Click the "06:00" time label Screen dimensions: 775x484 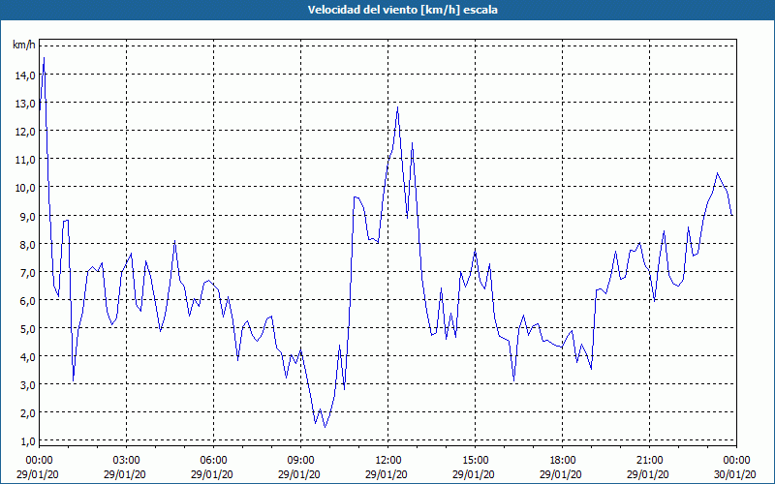click(213, 461)
